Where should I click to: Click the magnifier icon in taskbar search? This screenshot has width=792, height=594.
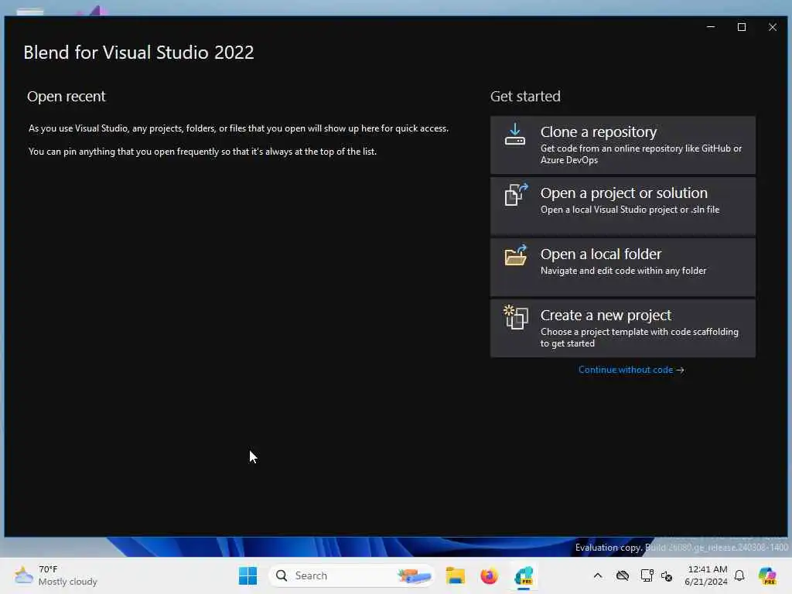tap(282, 575)
